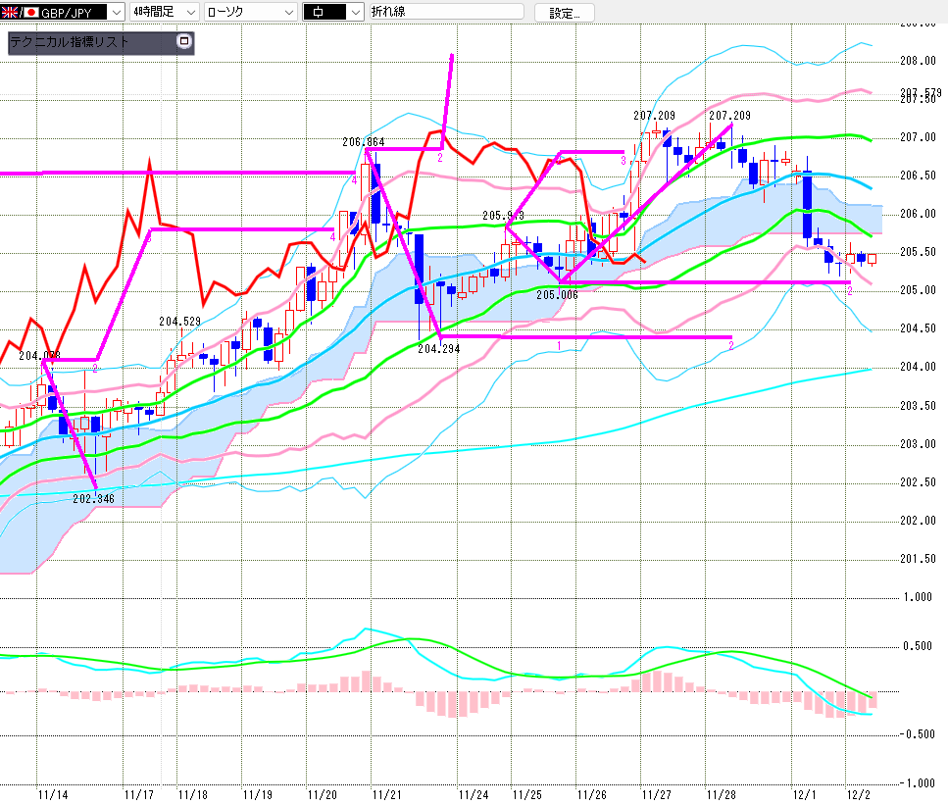The height and width of the screenshot is (805, 948).
Task: Toggle the テクニカル指標リスト panel expand icon
Action: click(x=183, y=42)
